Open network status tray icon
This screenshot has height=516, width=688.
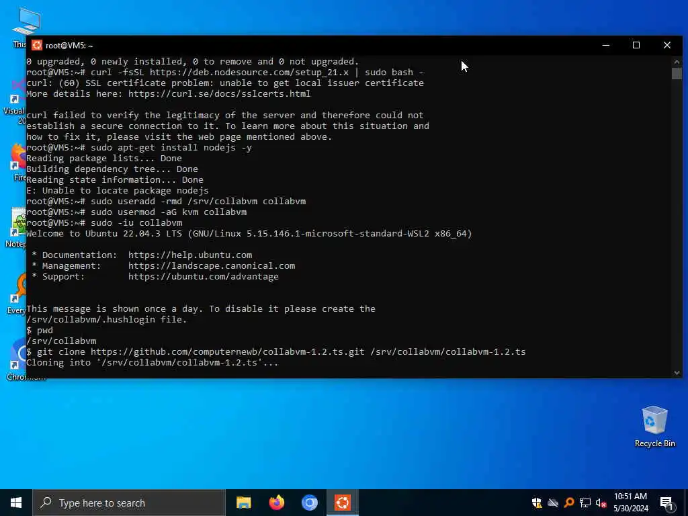point(585,503)
